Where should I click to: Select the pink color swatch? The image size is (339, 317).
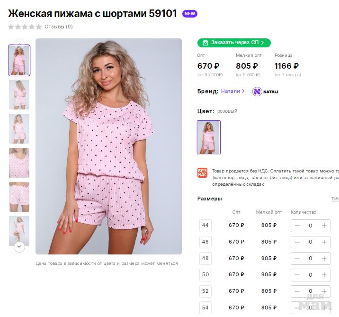click(x=209, y=137)
